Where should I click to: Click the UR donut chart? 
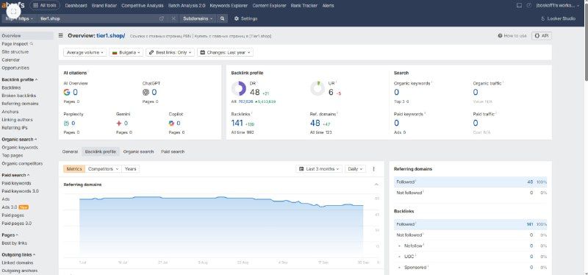(x=318, y=88)
